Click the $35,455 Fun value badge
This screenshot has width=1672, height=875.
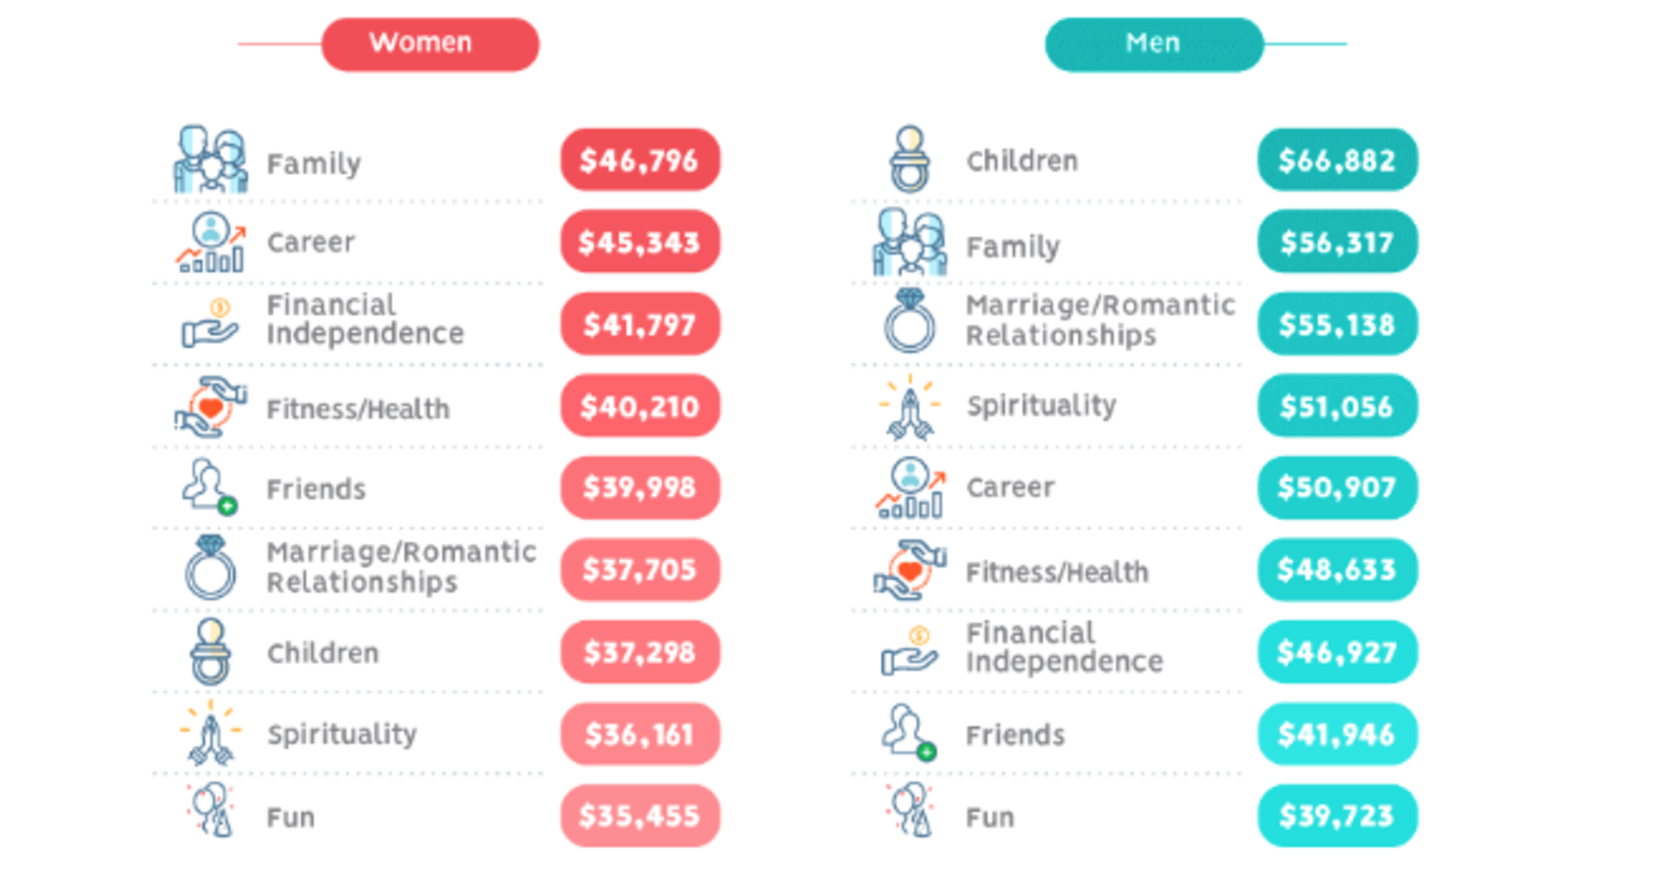(640, 815)
